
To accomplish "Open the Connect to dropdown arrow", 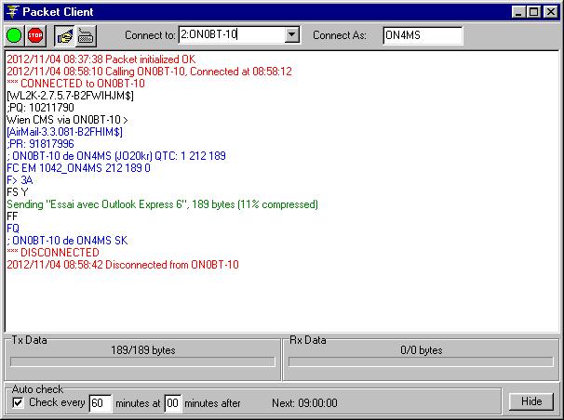I will 292,34.
